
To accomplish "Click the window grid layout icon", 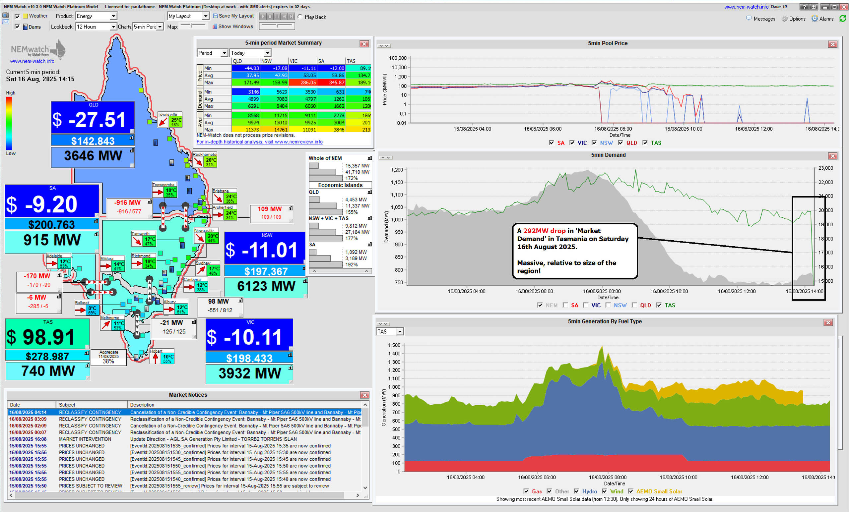I will tap(814, 7).
